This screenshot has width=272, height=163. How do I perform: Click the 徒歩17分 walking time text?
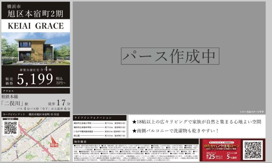(x=59, y=103)
